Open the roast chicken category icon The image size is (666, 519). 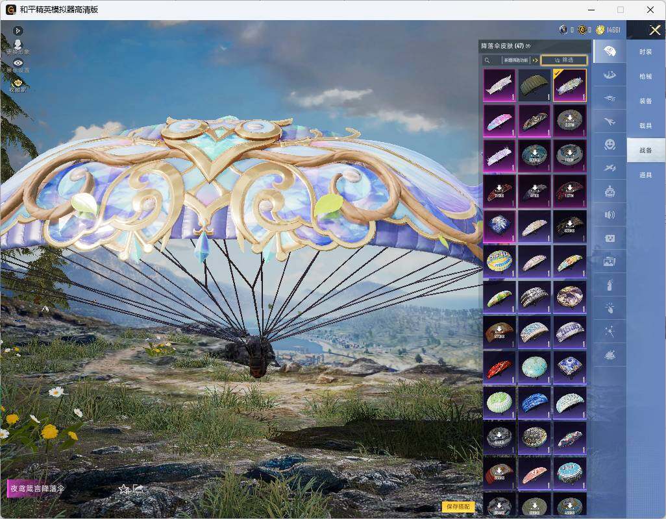point(610,355)
